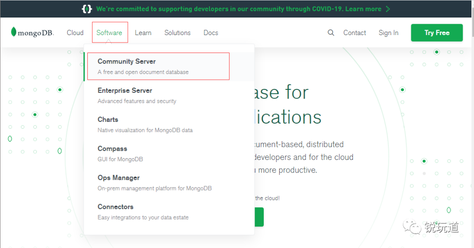
Task: Click the partially hidden green hero button
Action: click(x=259, y=217)
